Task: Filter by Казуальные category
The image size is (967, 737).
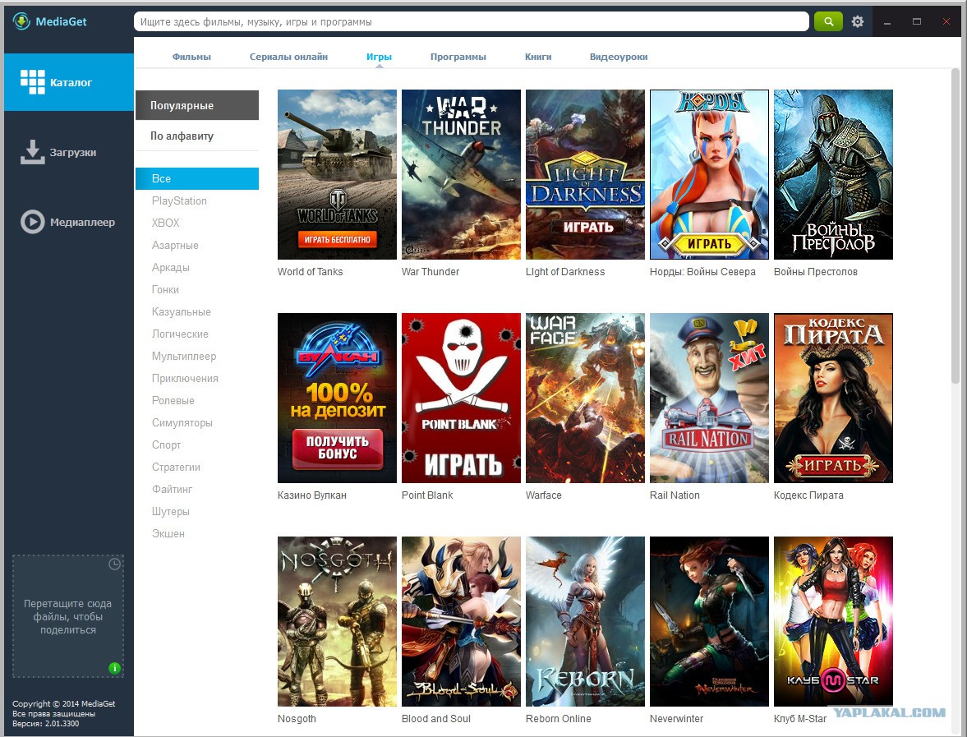Action: tap(182, 312)
